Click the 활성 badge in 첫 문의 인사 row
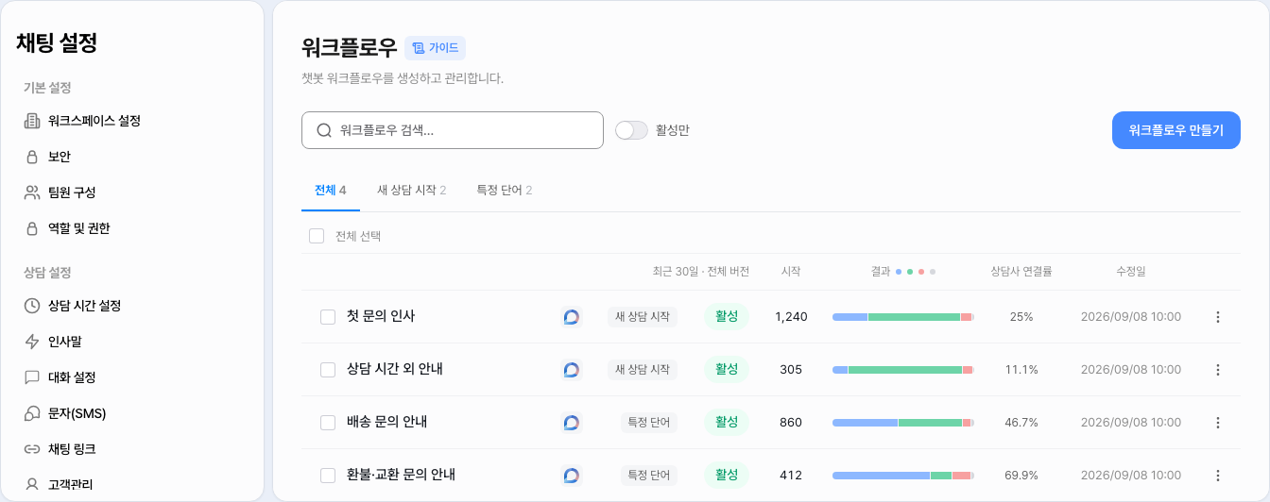1270x502 pixels. point(726,317)
